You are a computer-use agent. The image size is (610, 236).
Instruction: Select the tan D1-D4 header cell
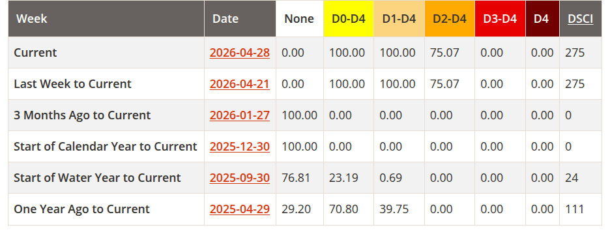tap(399, 19)
